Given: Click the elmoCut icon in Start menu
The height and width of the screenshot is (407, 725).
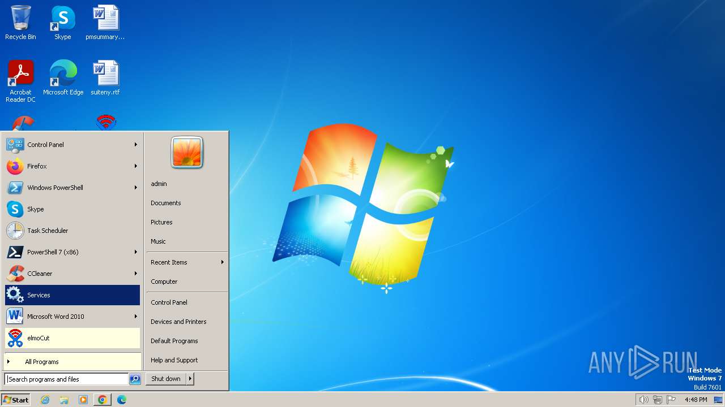Looking at the screenshot, I should point(15,338).
